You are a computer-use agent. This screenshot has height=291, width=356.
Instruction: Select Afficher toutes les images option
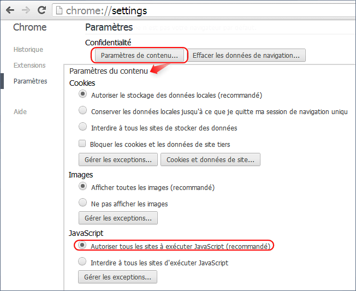coord(82,186)
